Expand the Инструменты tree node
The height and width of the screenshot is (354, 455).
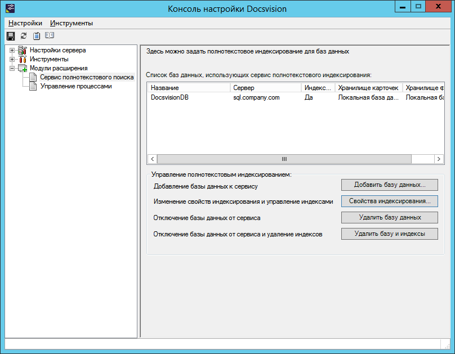point(12,59)
